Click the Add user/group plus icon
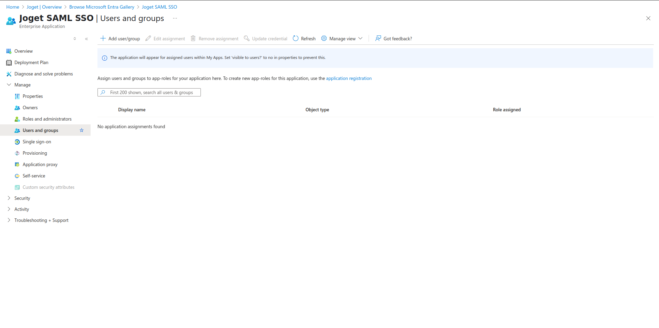659x328 pixels. tap(103, 38)
